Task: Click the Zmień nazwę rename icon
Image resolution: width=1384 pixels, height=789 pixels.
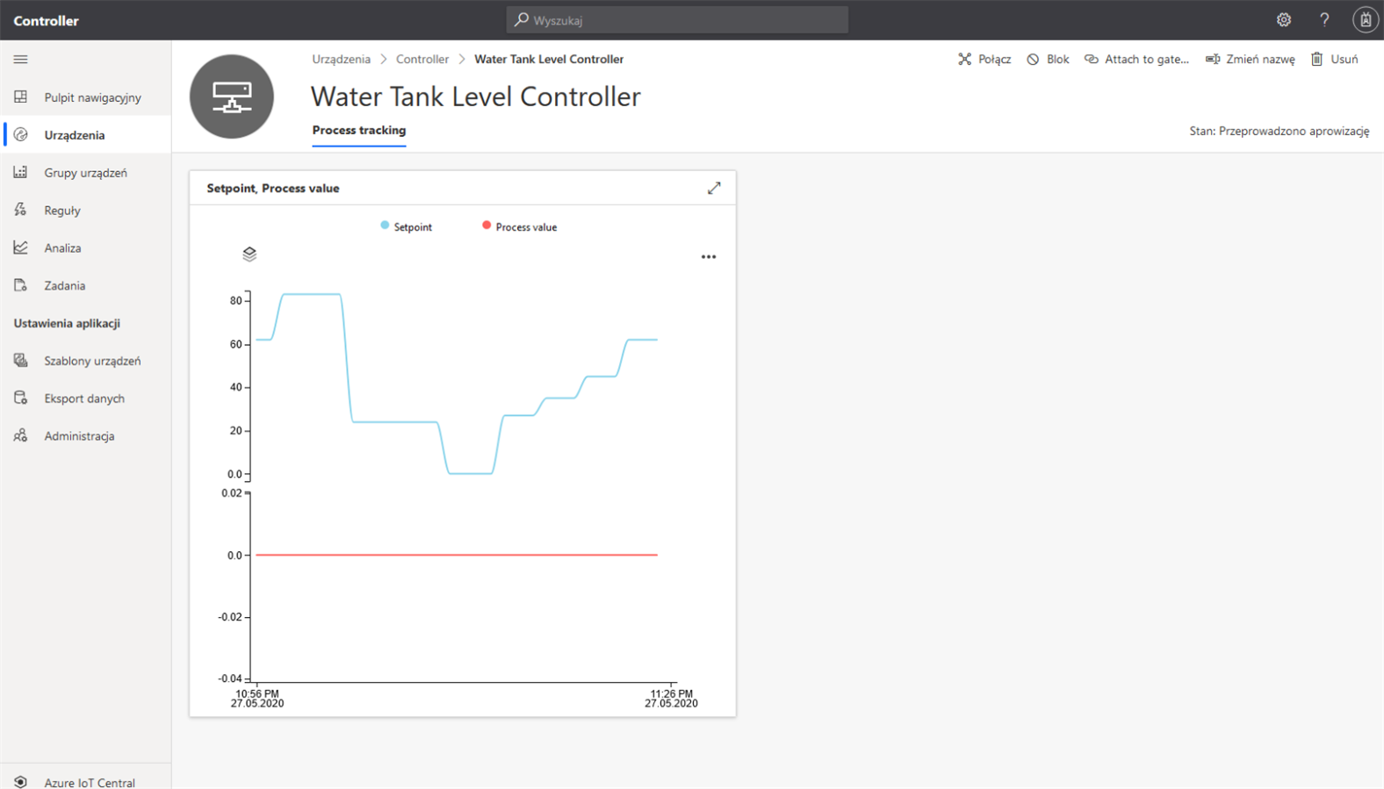Action: click(1212, 59)
